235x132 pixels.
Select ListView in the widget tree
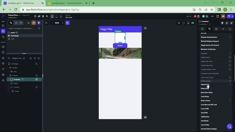[x=16, y=87]
